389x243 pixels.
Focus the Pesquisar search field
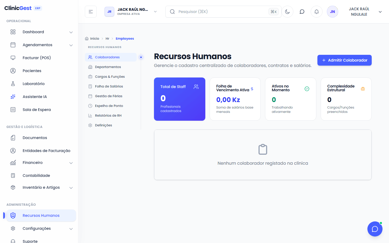point(223,12)
